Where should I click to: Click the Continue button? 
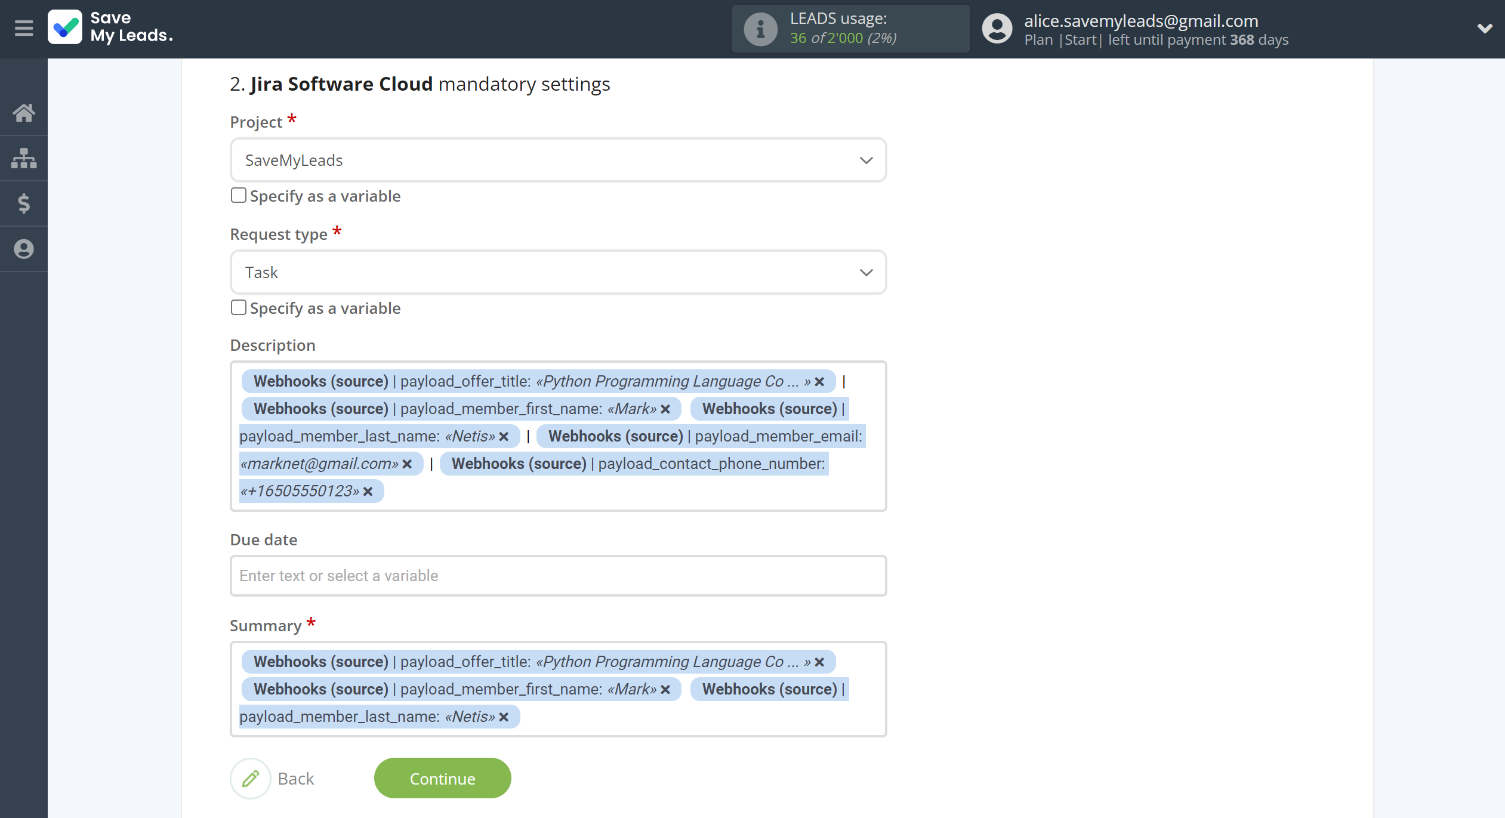coord(442,778)
